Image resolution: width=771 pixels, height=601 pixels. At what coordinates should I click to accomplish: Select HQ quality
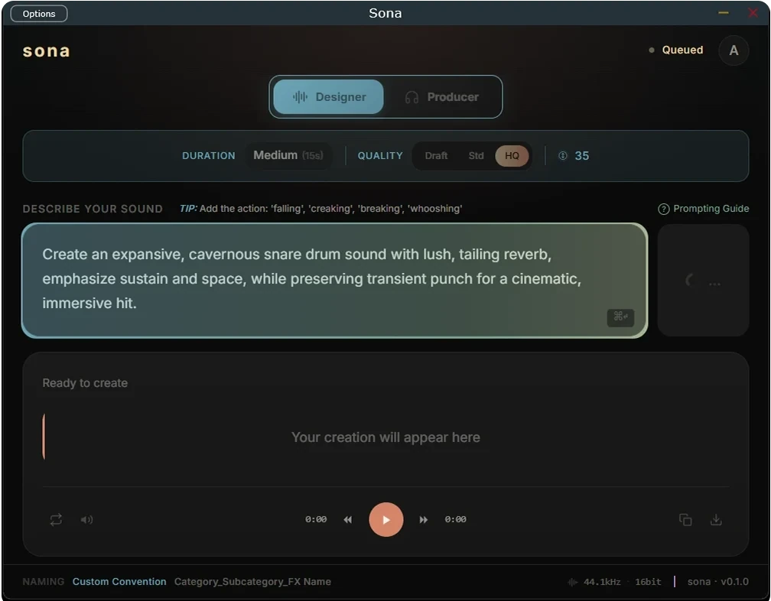(512, 156)
